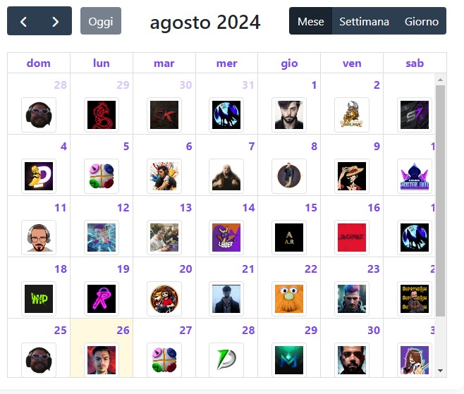Click the red Swerpage logo on day 16
The height and width of the screenshot is (394, 464).
point(352,238)
